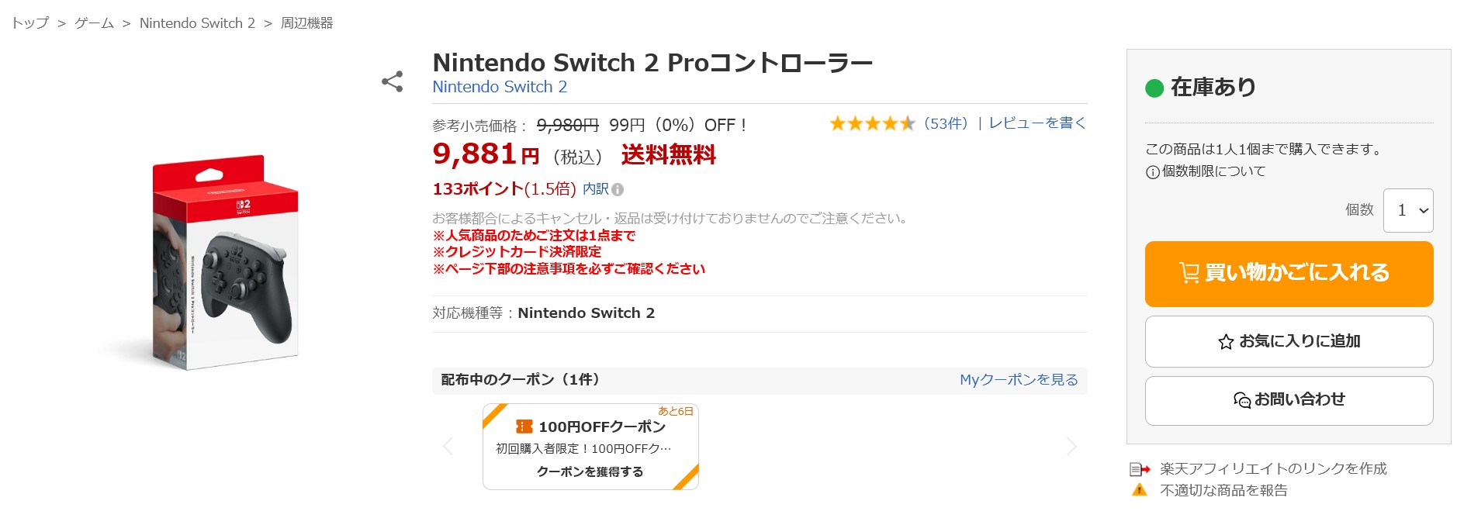The image size is (1457, 525).
Task: Open the 個数 quantity dropdown
Action: (x=1407, y=210)
